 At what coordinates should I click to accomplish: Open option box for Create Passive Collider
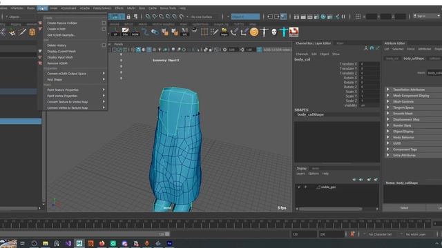point(104,23)
